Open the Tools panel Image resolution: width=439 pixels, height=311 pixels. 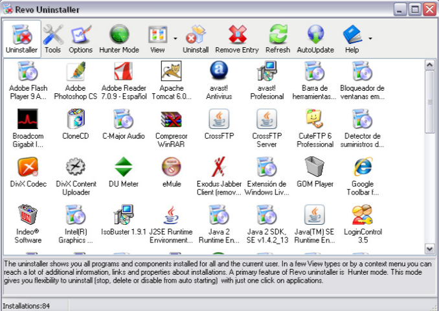53,39
